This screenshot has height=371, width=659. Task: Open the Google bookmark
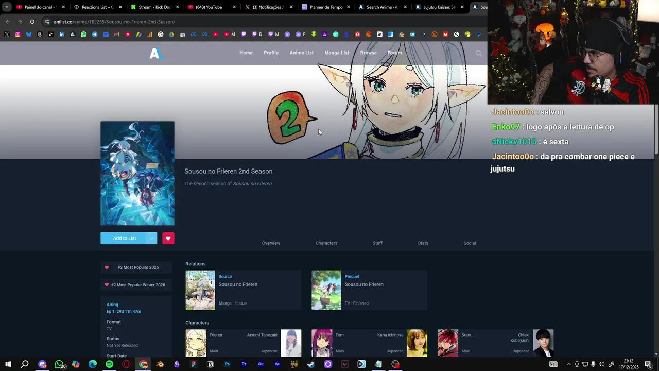point(161,35)
